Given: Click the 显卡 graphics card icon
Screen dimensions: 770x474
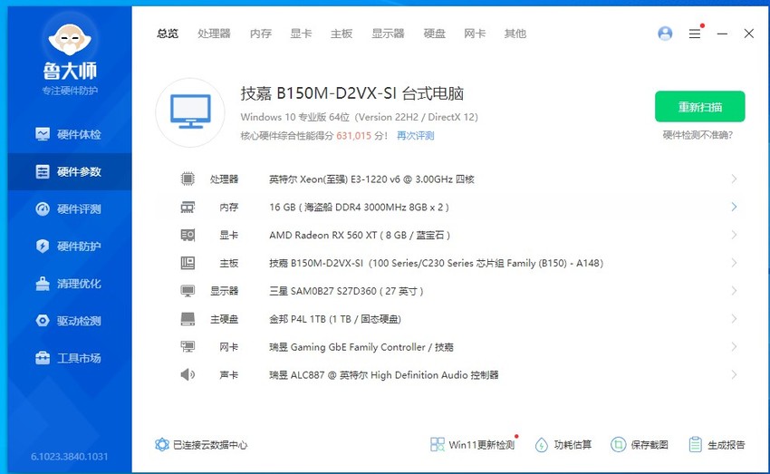Looking at the screenshot, I should coord(188,235).
